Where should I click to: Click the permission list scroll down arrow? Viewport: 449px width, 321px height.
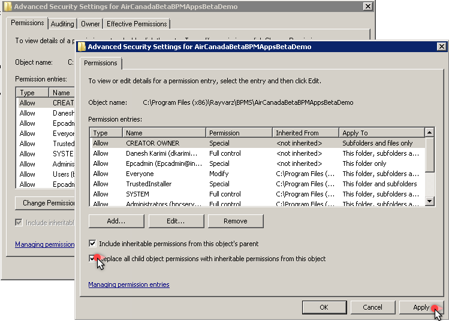point(429,201)
